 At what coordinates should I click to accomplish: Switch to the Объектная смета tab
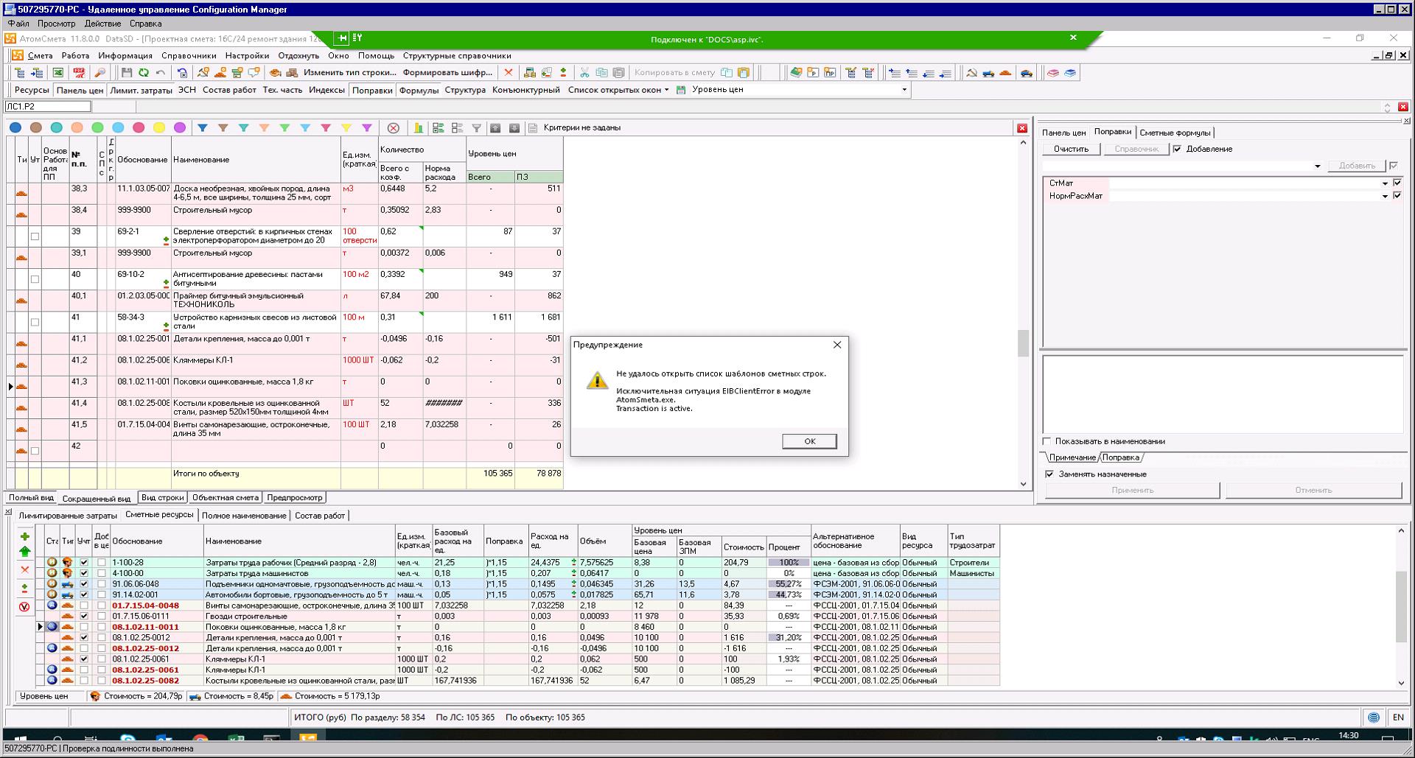pos(225,497)
